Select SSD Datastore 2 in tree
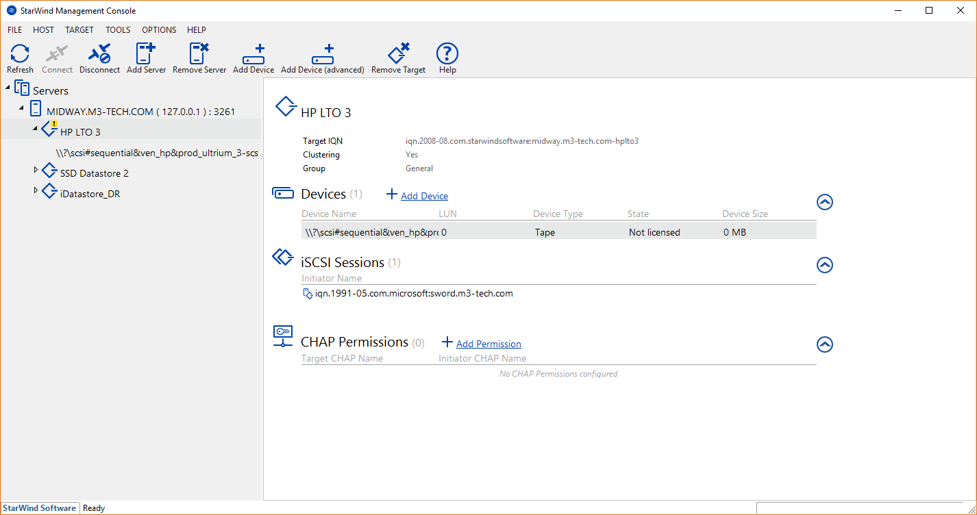 (95, 173)
